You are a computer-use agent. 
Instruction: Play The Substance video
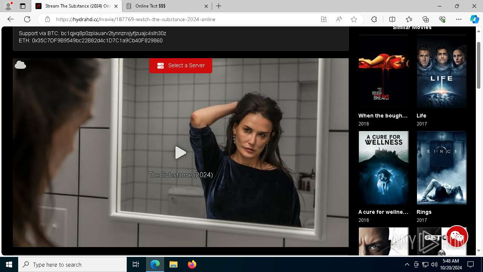point(181,153)
